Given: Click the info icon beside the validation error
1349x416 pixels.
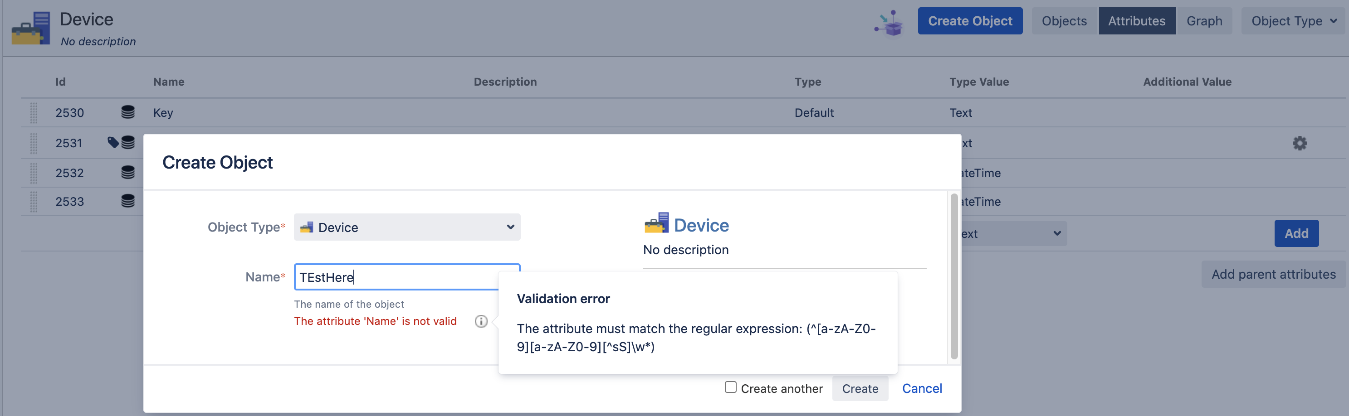Looking at the screenshot, I should coord(481,321).
